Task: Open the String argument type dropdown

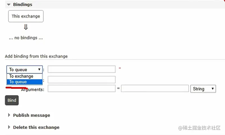Action: click(x=203, y=89)
